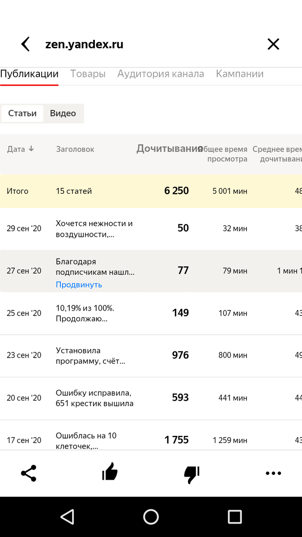
Task: Click the Продвинуть link
Action: tap(79, 285)
